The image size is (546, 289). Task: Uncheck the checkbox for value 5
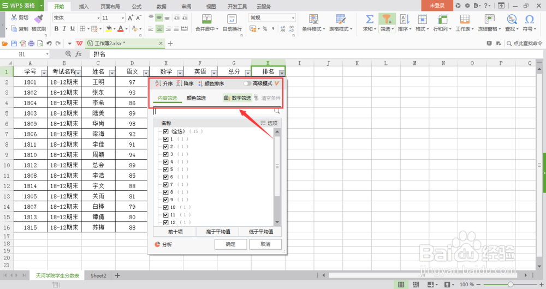166,170
